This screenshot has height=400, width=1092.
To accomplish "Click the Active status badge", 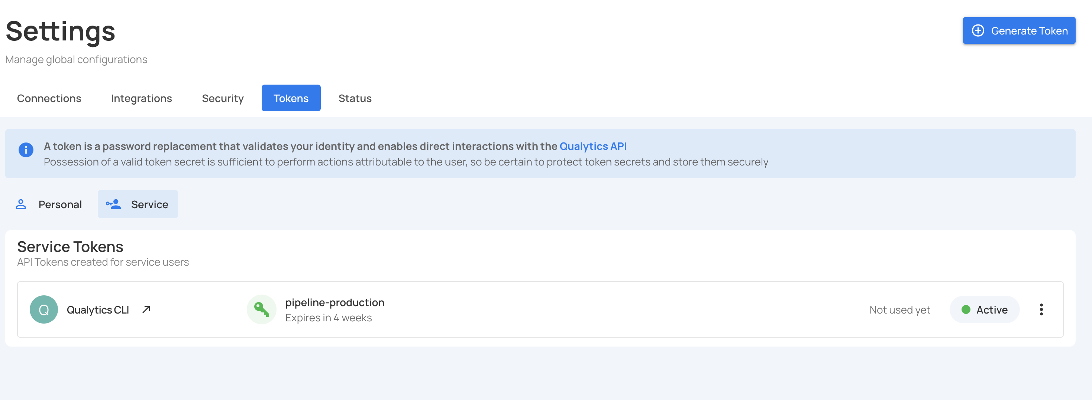I will (984, 309).
